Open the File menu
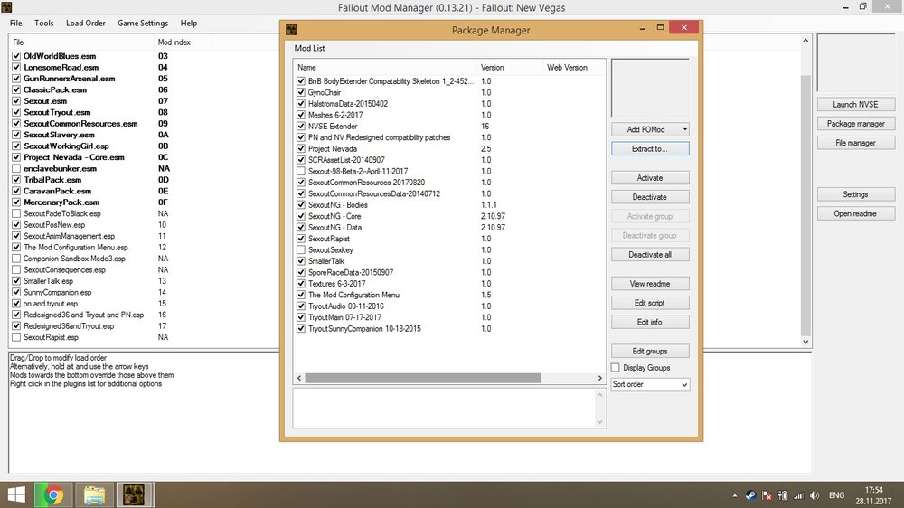The height and width of the screenshot is (508, 904). 15,24
